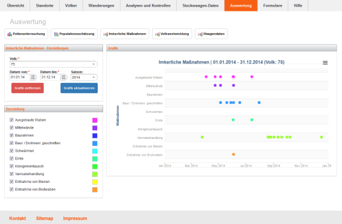
Task: Click the last Baur./Drohnenr. blue point
Action: [x=259, y=103]
